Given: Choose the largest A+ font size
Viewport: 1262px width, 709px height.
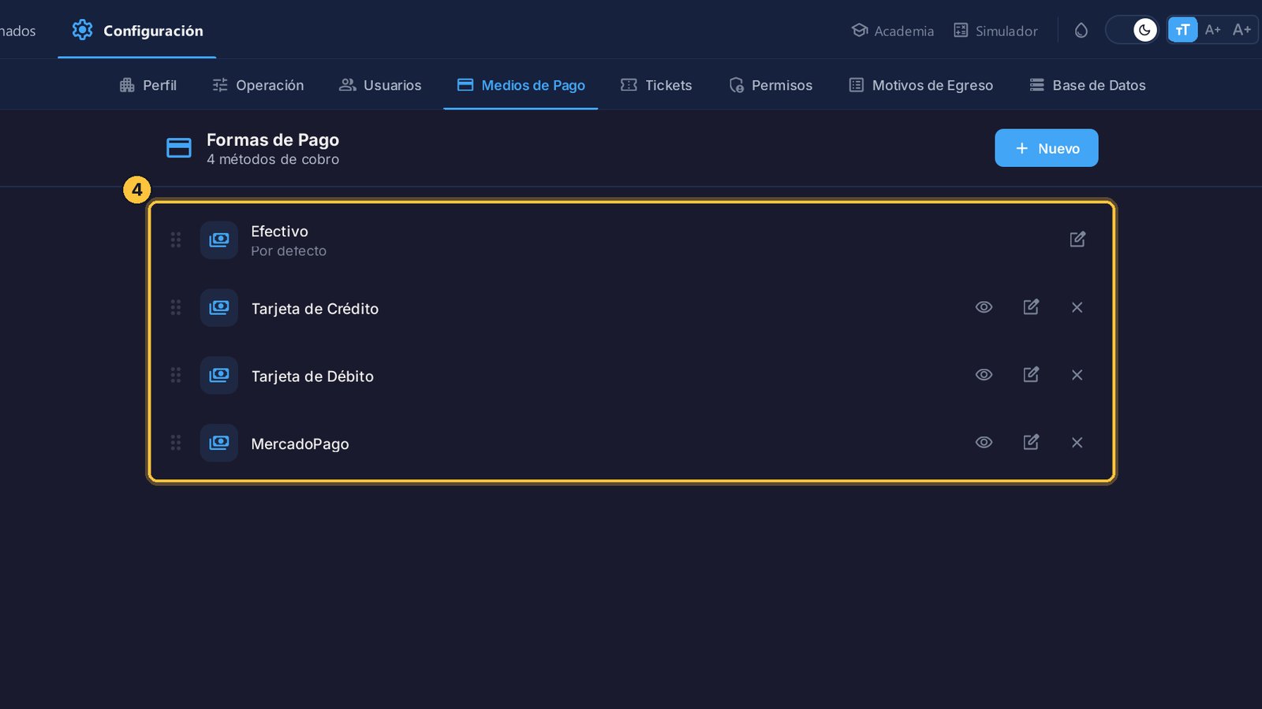Looking at the screenshot, I should [x=1241, y=30].
